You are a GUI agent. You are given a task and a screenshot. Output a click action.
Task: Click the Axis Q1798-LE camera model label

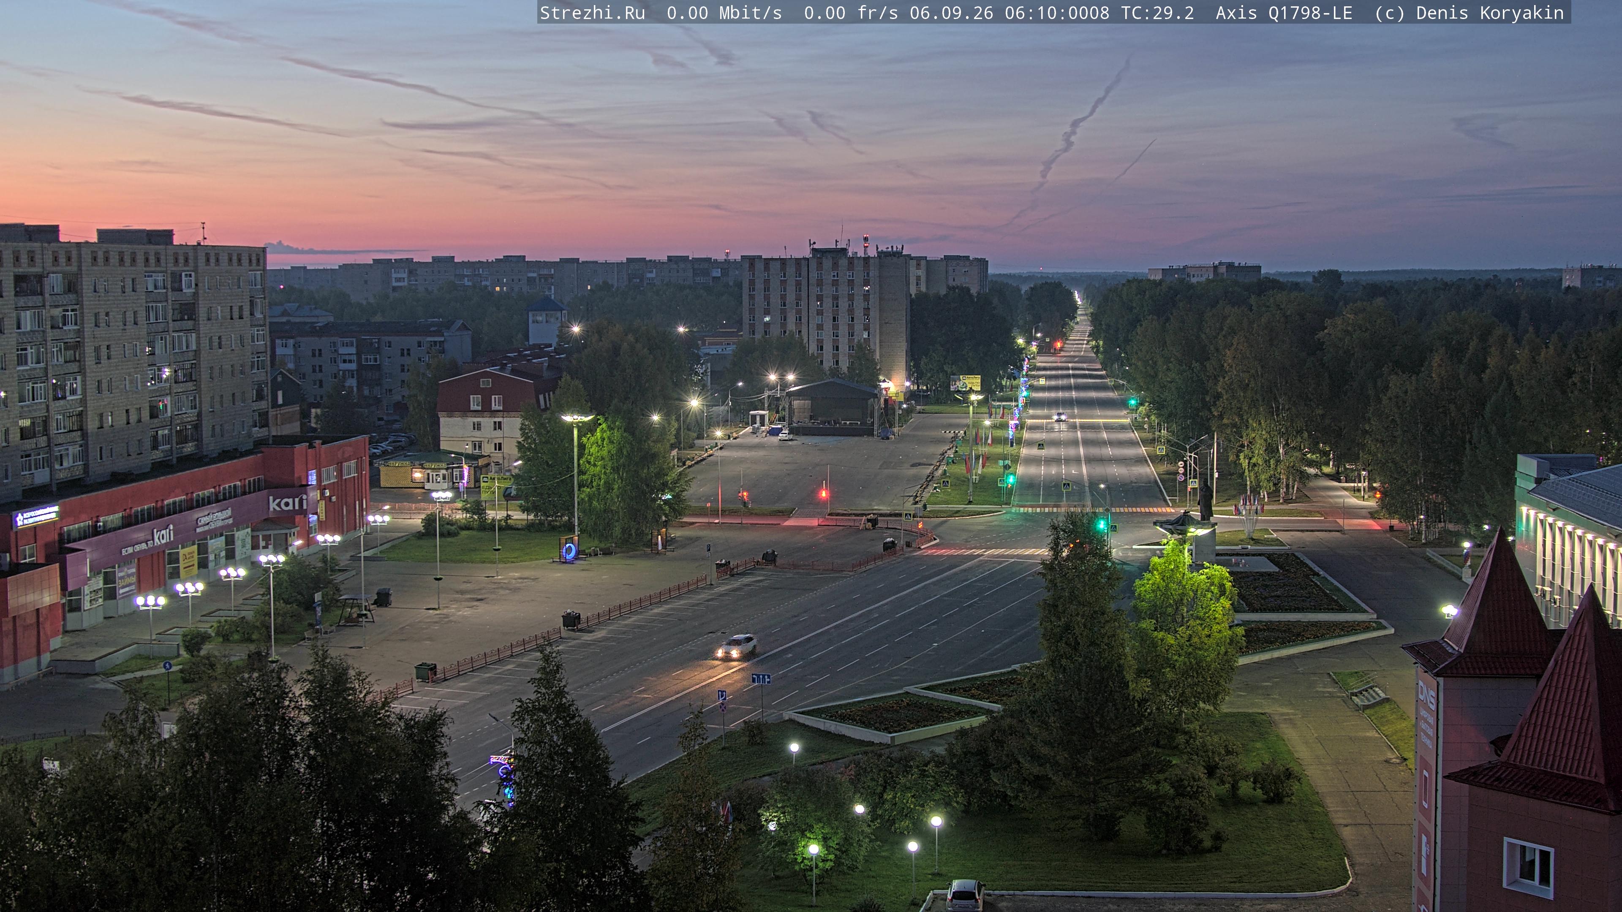pos(1284,13)
